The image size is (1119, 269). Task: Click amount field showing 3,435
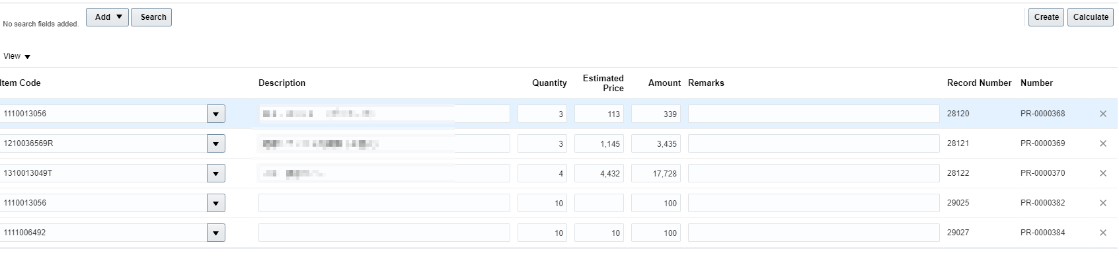[656, 143]
